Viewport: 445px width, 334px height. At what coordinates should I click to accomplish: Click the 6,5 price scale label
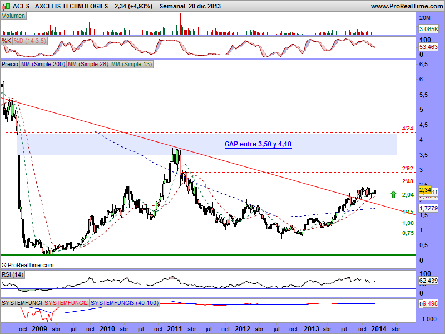423,65
